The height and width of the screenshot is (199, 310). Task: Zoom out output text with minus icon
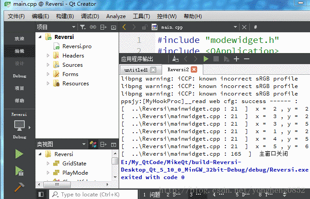[247, 59]
